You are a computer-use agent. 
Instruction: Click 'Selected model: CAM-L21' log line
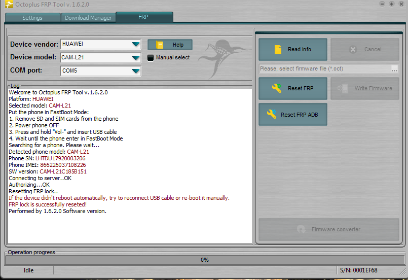[40, 106]
